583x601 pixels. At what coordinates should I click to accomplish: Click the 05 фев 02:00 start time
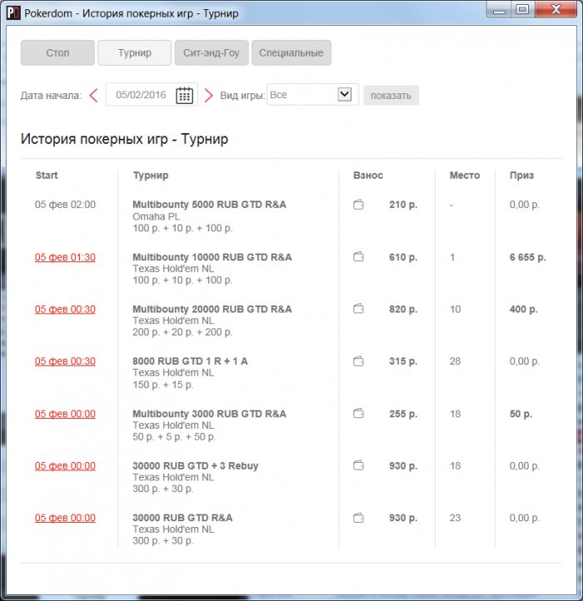click(x=65, y=205)
